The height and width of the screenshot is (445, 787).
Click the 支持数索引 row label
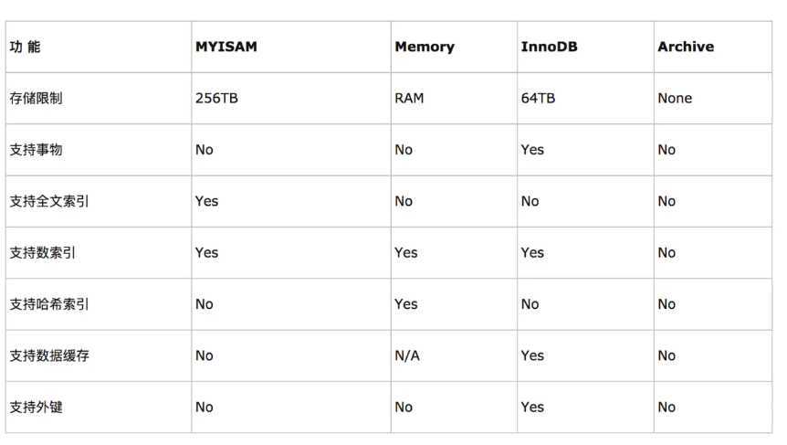(43, 252)
